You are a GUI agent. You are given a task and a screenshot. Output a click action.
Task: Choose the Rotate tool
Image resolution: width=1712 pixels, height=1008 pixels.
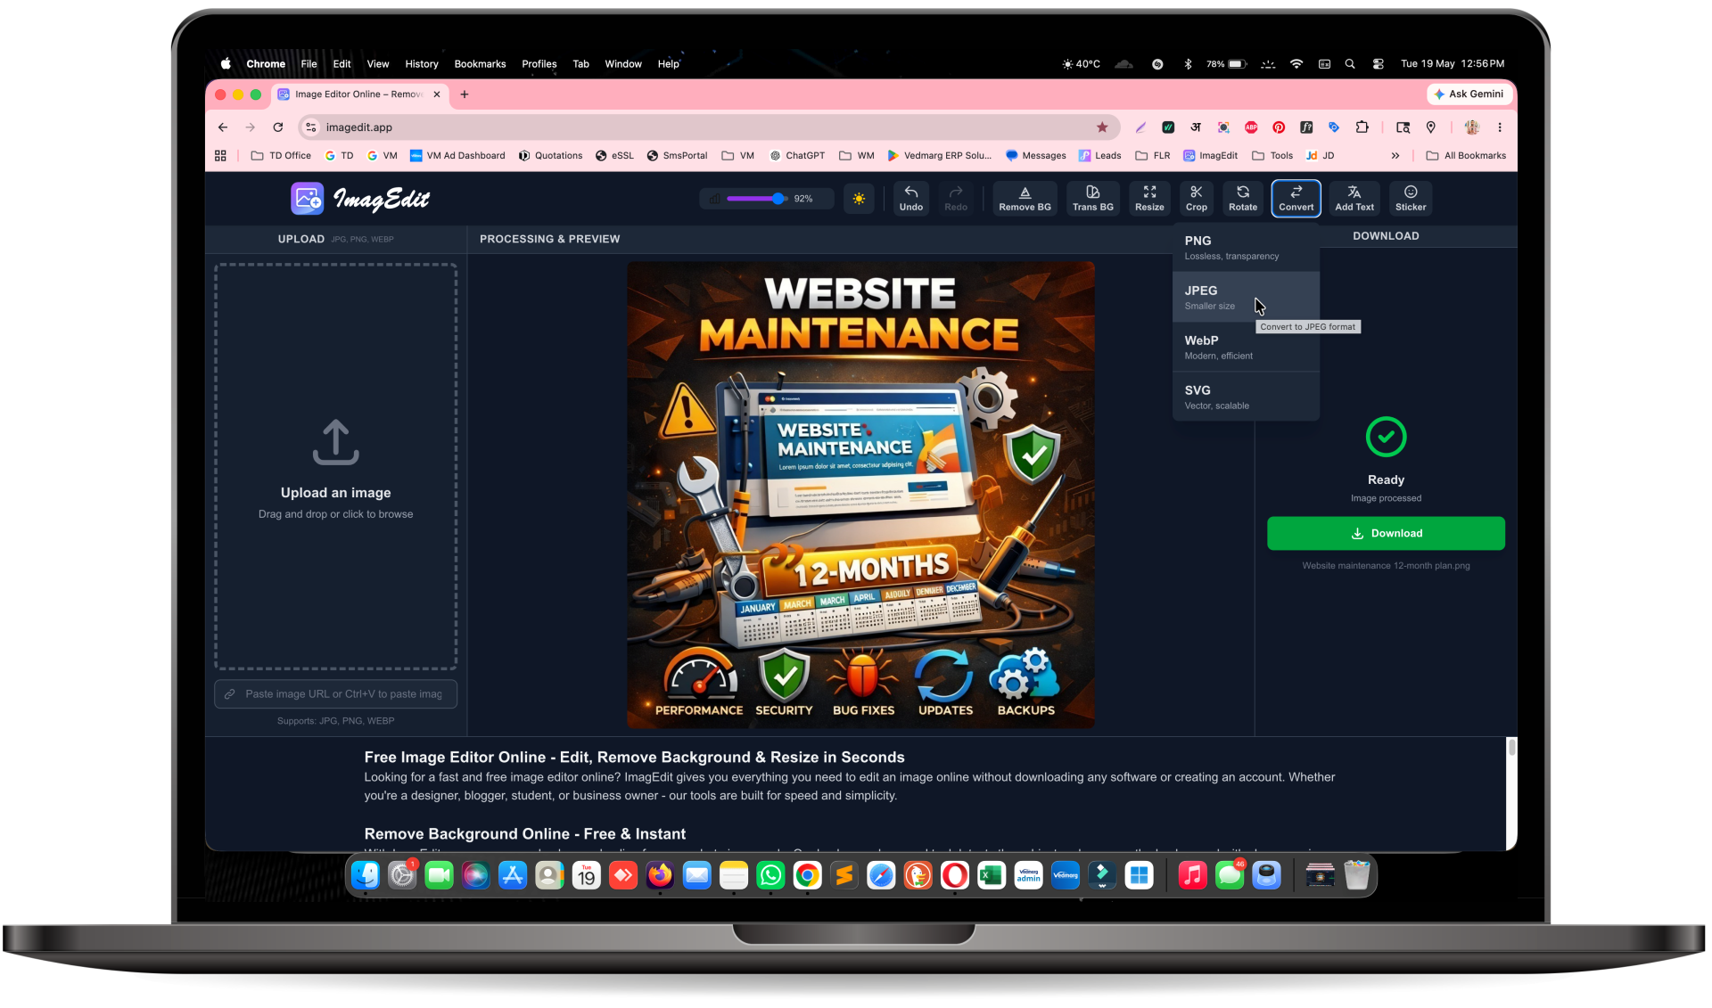(1242, 198)
